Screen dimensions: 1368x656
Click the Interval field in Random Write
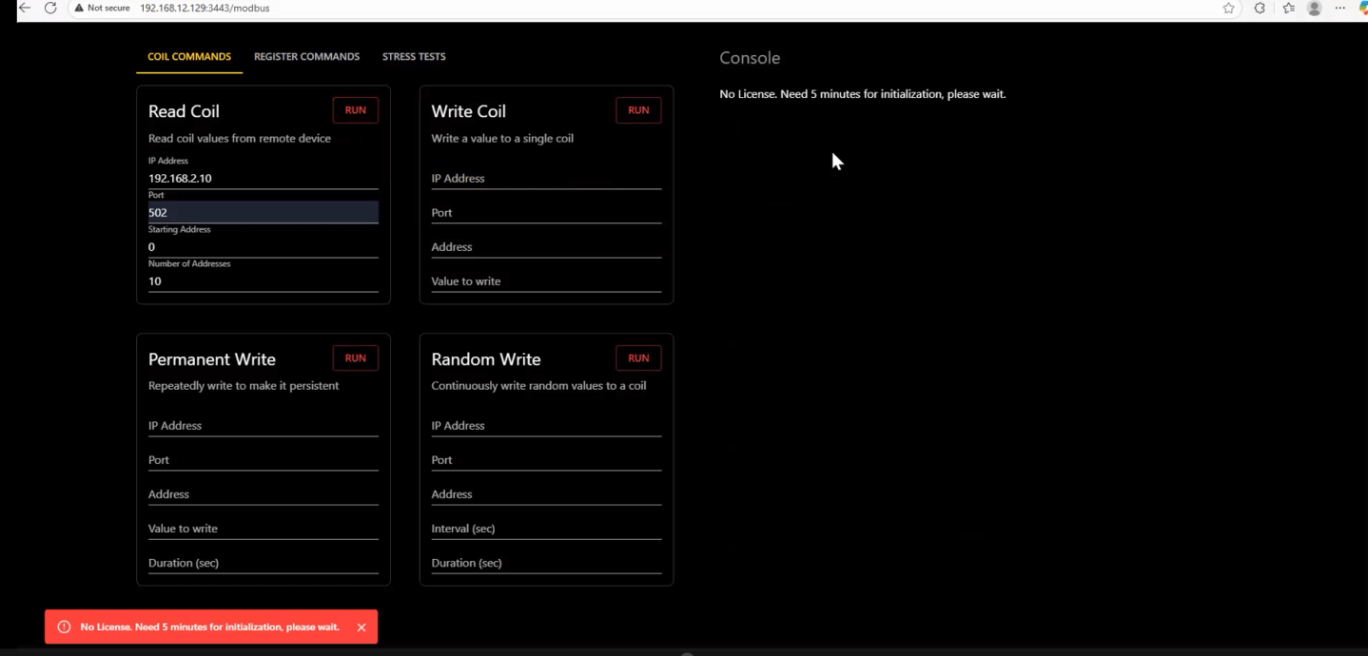[x=546, y=528]
